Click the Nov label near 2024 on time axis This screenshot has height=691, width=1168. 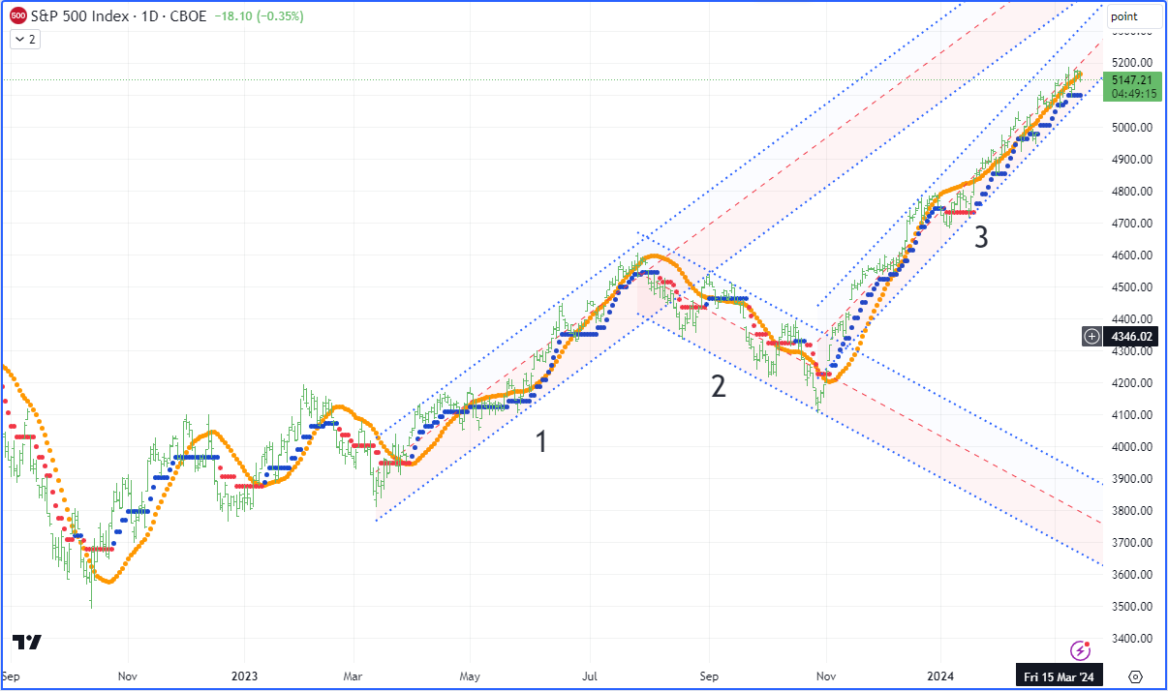tap(825, 676)
